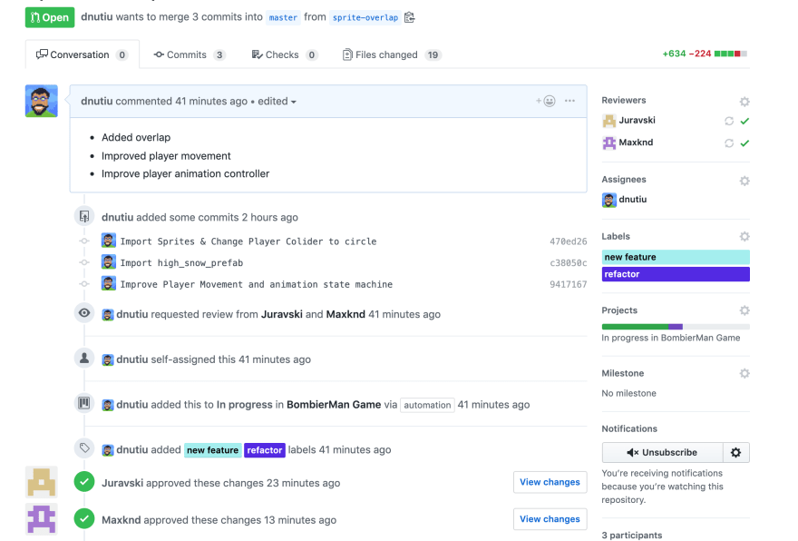798x541 pixels.
Task: Open the Labels gear settings
Action: pyautogui.click(x=744, y=236)
